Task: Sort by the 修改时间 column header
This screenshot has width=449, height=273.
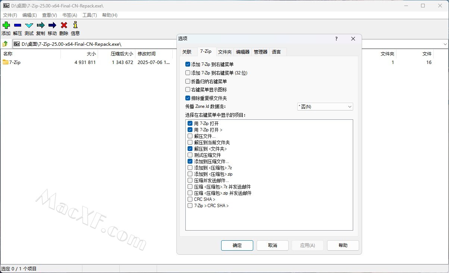Action: click(x=154, y=54)
